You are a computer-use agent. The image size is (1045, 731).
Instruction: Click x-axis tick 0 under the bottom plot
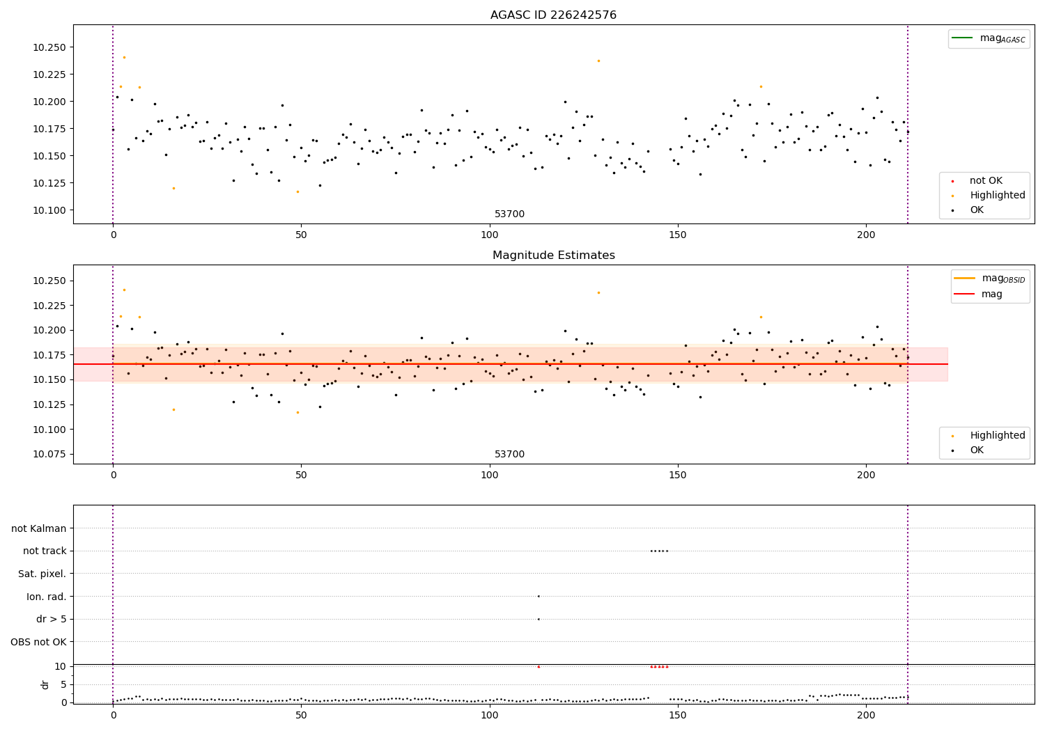[x=113, y=715]
